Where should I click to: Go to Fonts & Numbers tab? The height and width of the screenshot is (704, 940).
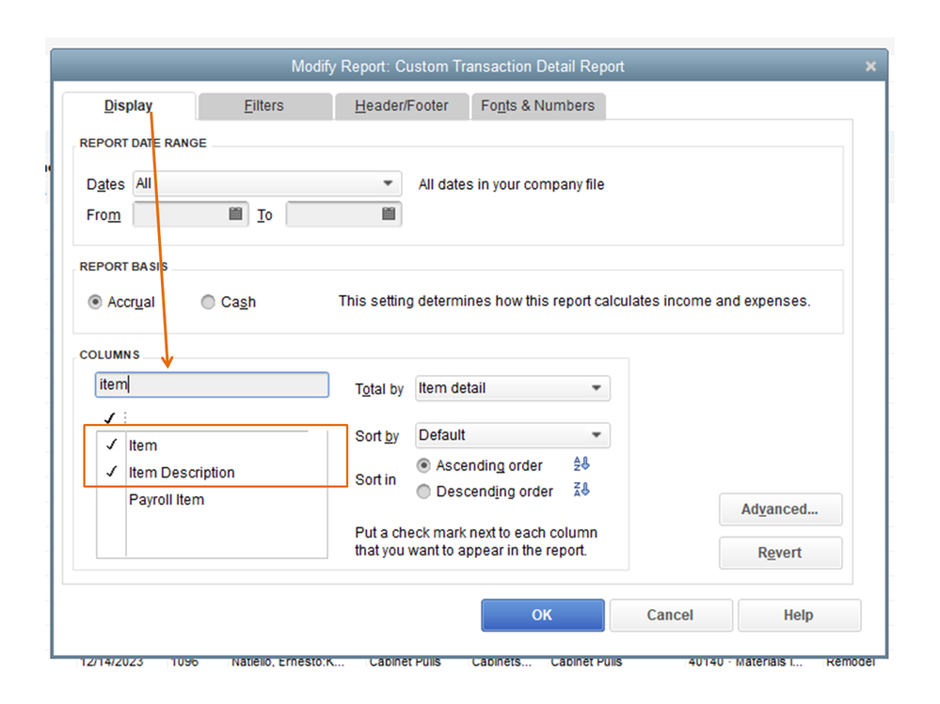point(537,106)
